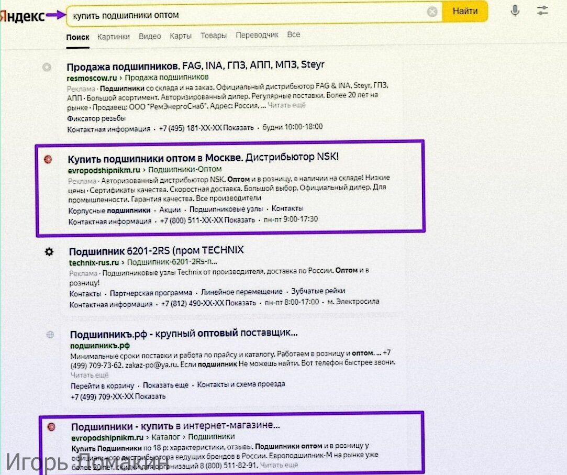567x475 pixels.
Task: Open the technix-rus.ru domain link
Action: click(94, 263)
